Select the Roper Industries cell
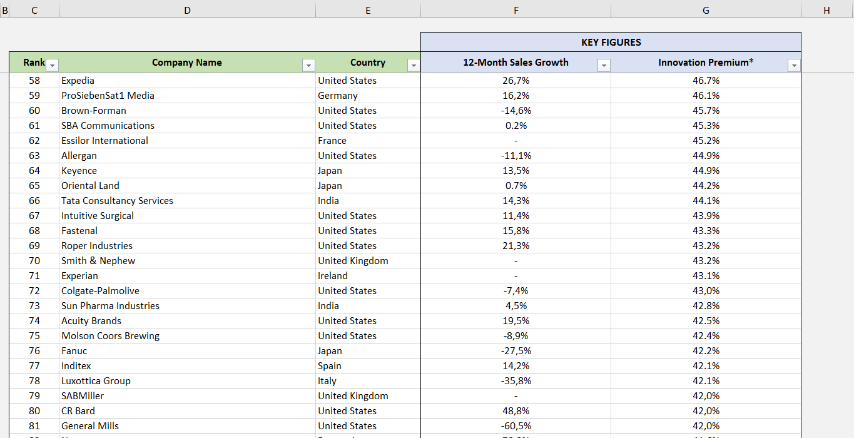Screen dimensions: 854x438 (188, 246)
